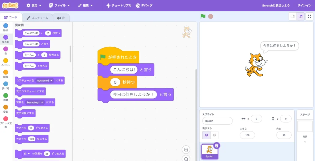
Task: Click the 25 value in 色の効果 block
Action: click(47, 154)
